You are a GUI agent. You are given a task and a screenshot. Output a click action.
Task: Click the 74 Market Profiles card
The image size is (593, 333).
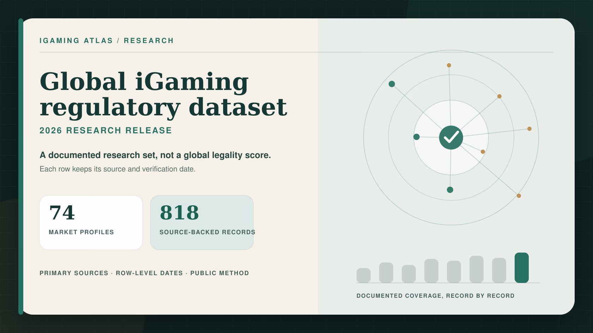click(x=91, y=223)
